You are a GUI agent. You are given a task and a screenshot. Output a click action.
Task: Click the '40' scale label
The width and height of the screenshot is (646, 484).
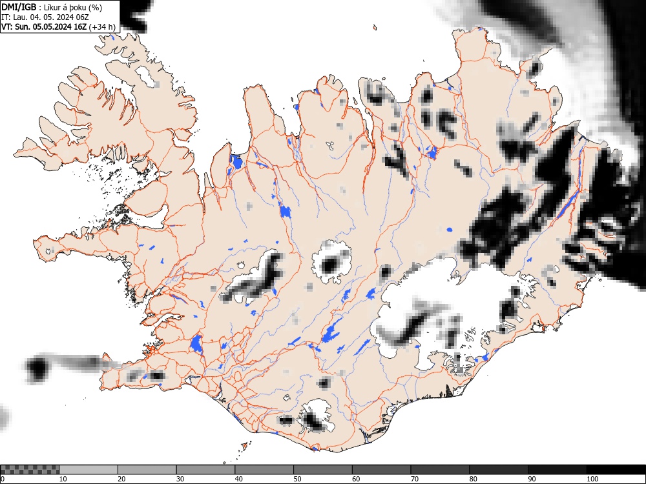pyautogui.click(x=238, y=479)
